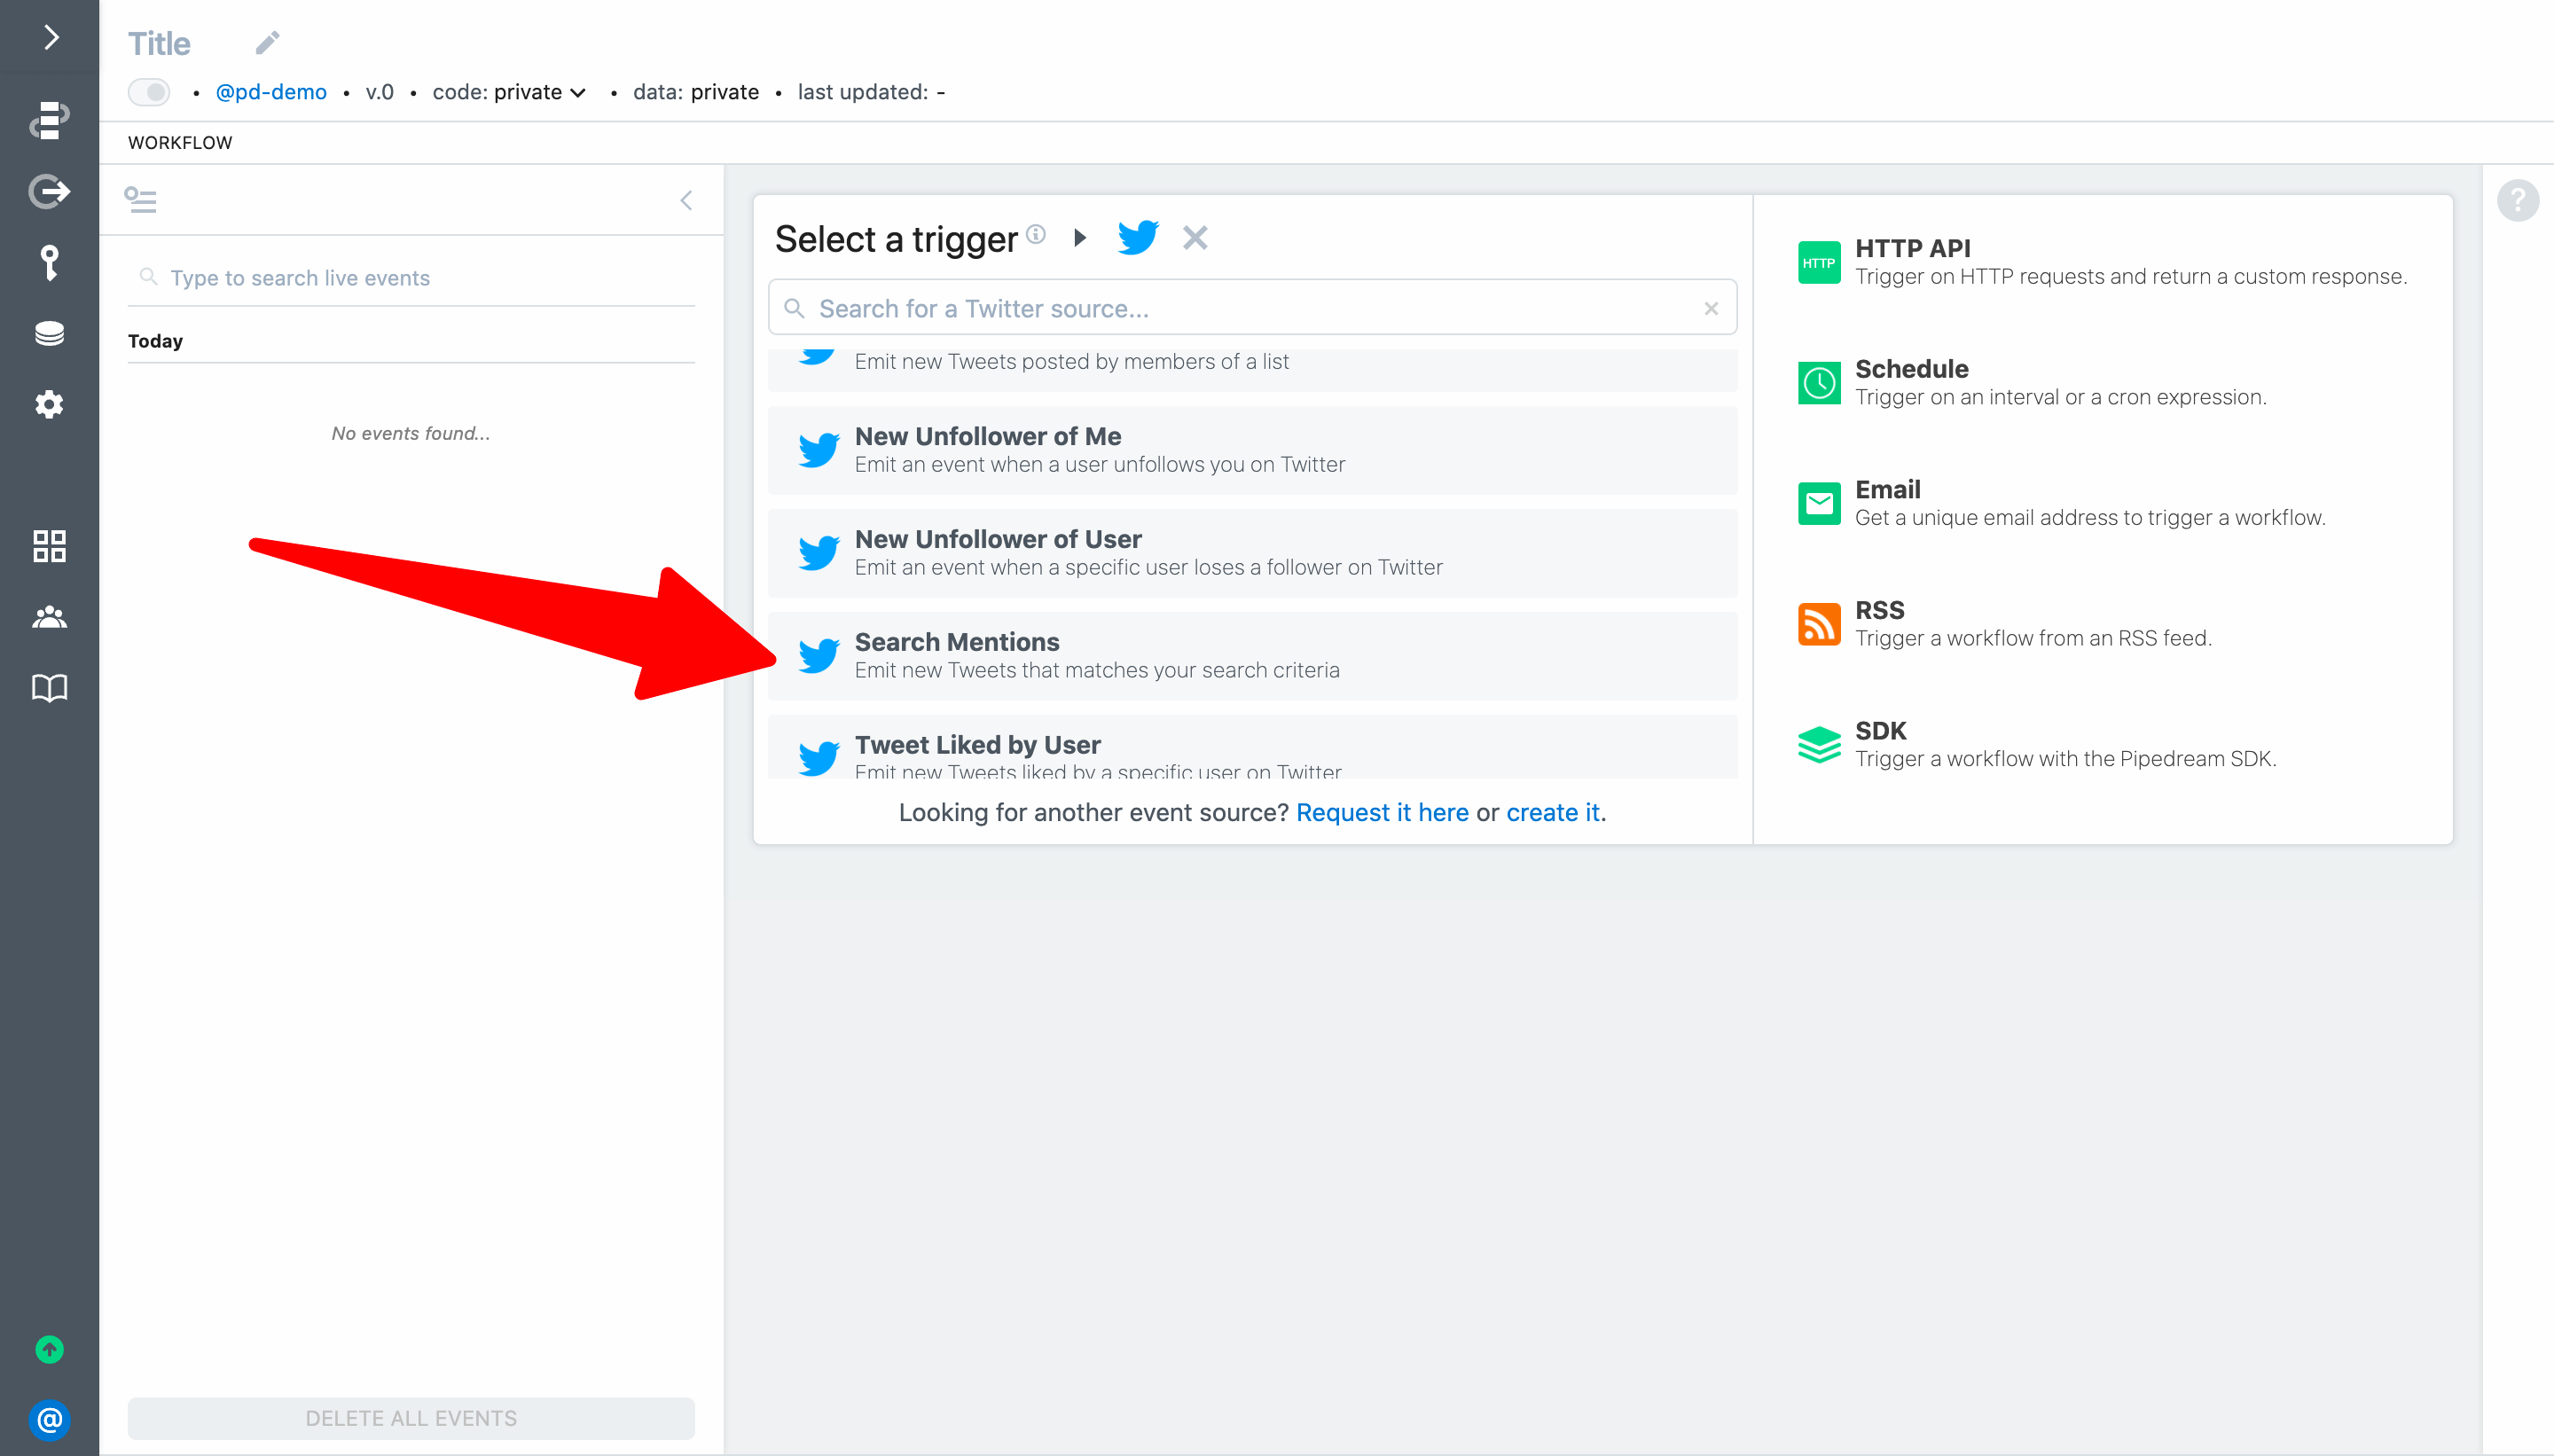2554x1456 pixels.
Task: Expand the left sidebar navigation
Action: coord(50,38)
